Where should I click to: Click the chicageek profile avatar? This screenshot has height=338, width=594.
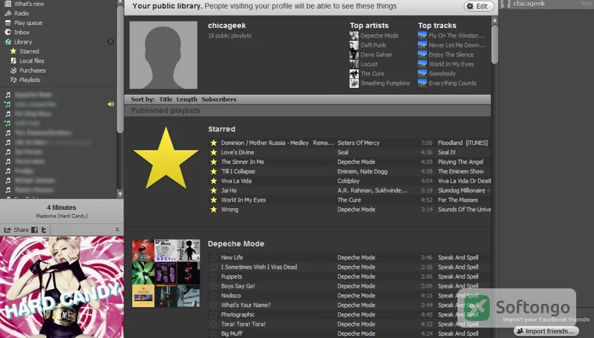click(x=163, y=55)
